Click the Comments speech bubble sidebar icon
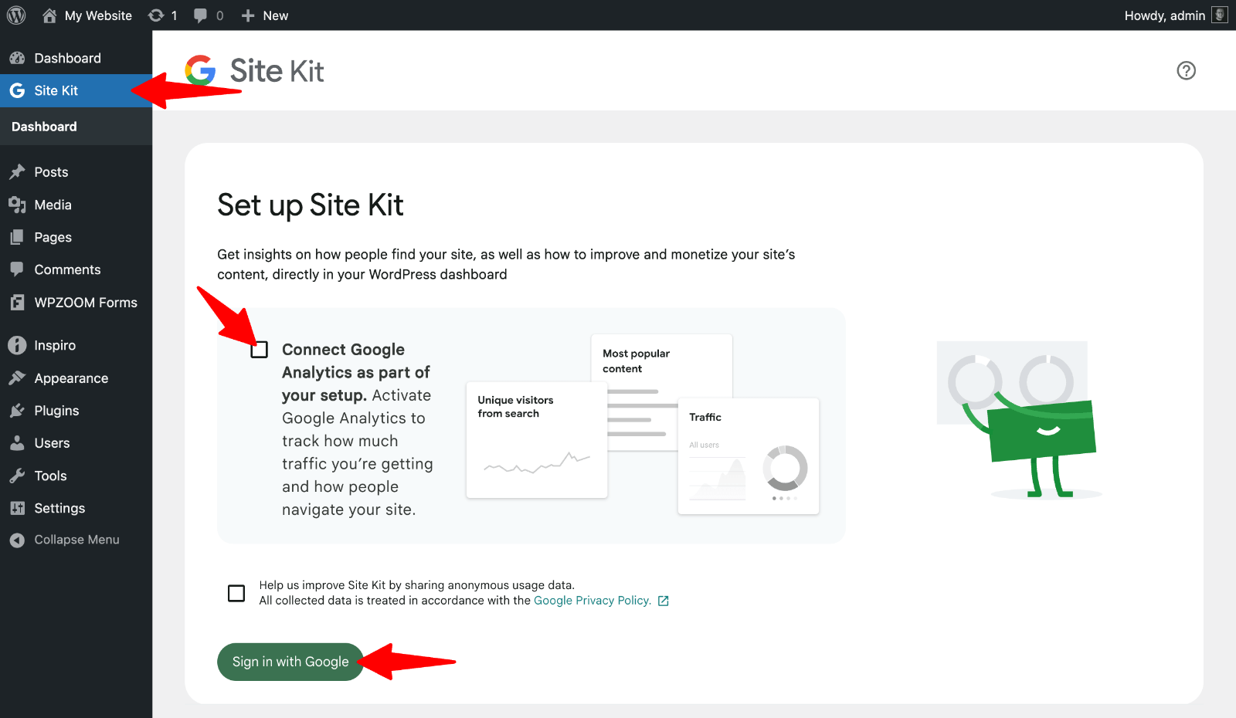Viewport: 1236px width, 718px height. click(x=17, y=269)
